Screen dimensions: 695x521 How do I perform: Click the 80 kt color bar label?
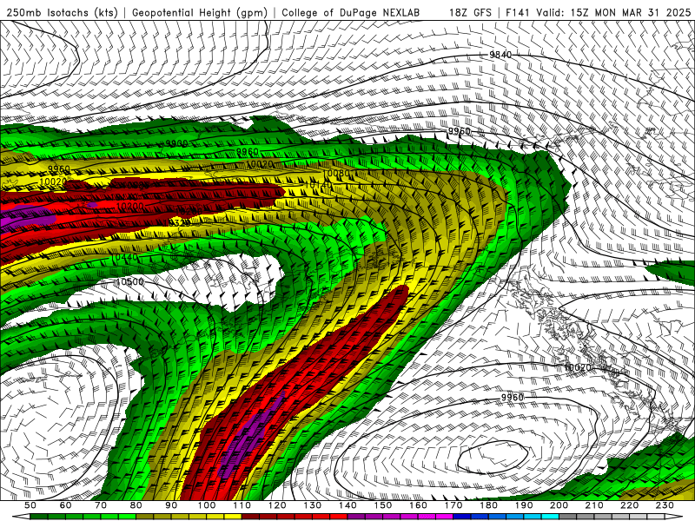(x=136, y=505)
